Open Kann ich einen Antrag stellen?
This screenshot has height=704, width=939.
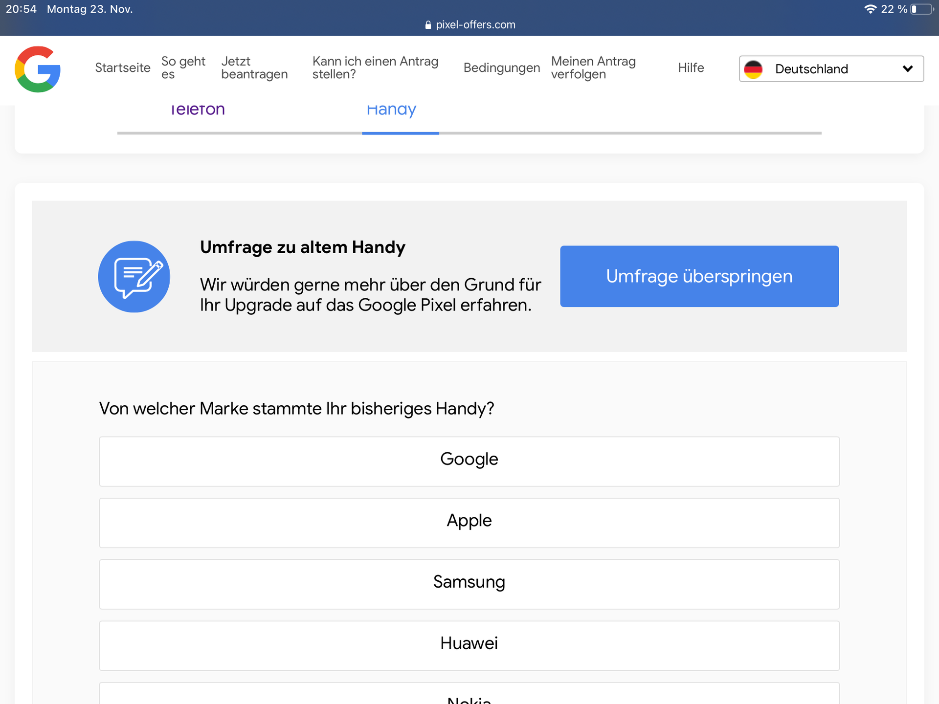tap(376, 67)
